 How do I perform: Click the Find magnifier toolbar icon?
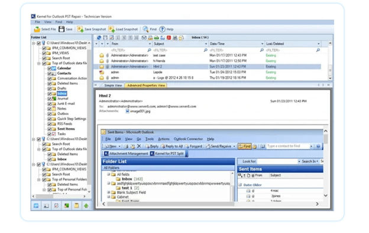[145, 29]
